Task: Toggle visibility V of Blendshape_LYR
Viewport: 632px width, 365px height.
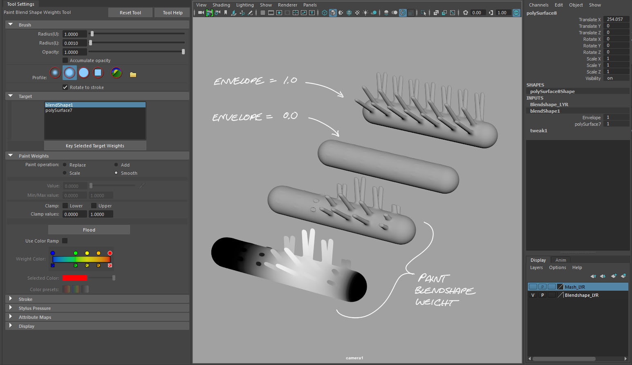Action: [533, 295]
